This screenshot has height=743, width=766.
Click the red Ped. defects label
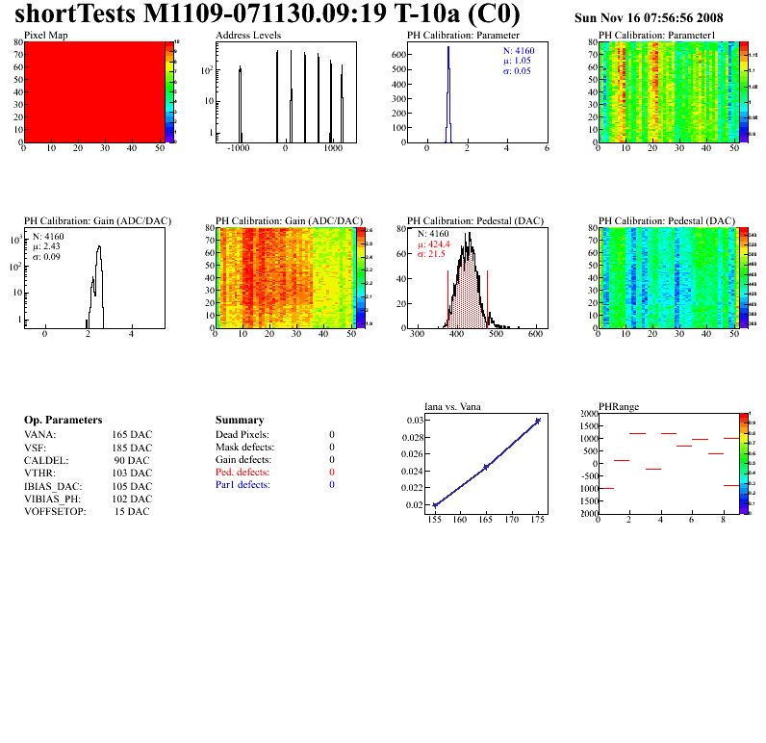click(243, 473)
